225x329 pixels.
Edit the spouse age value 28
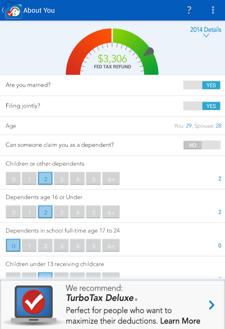pos(218,126)
